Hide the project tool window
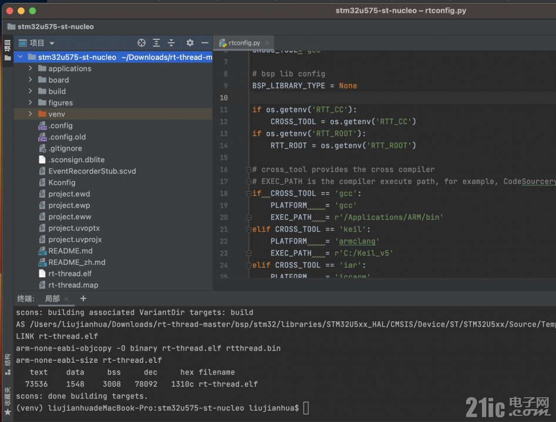This screenshot has height=422, width=556. tap(205, 43)
